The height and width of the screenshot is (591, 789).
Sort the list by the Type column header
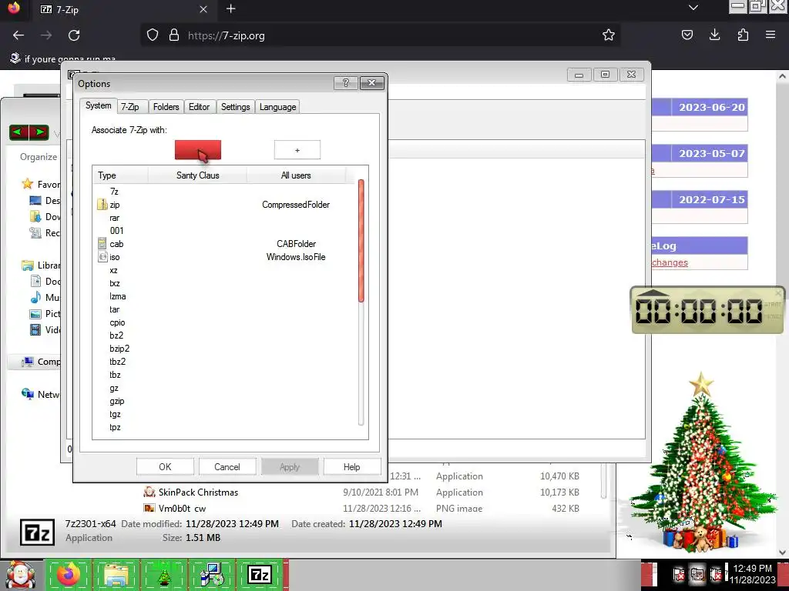click(120, 175)
